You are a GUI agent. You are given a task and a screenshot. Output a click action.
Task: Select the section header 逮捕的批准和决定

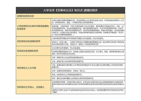[70, 16]
